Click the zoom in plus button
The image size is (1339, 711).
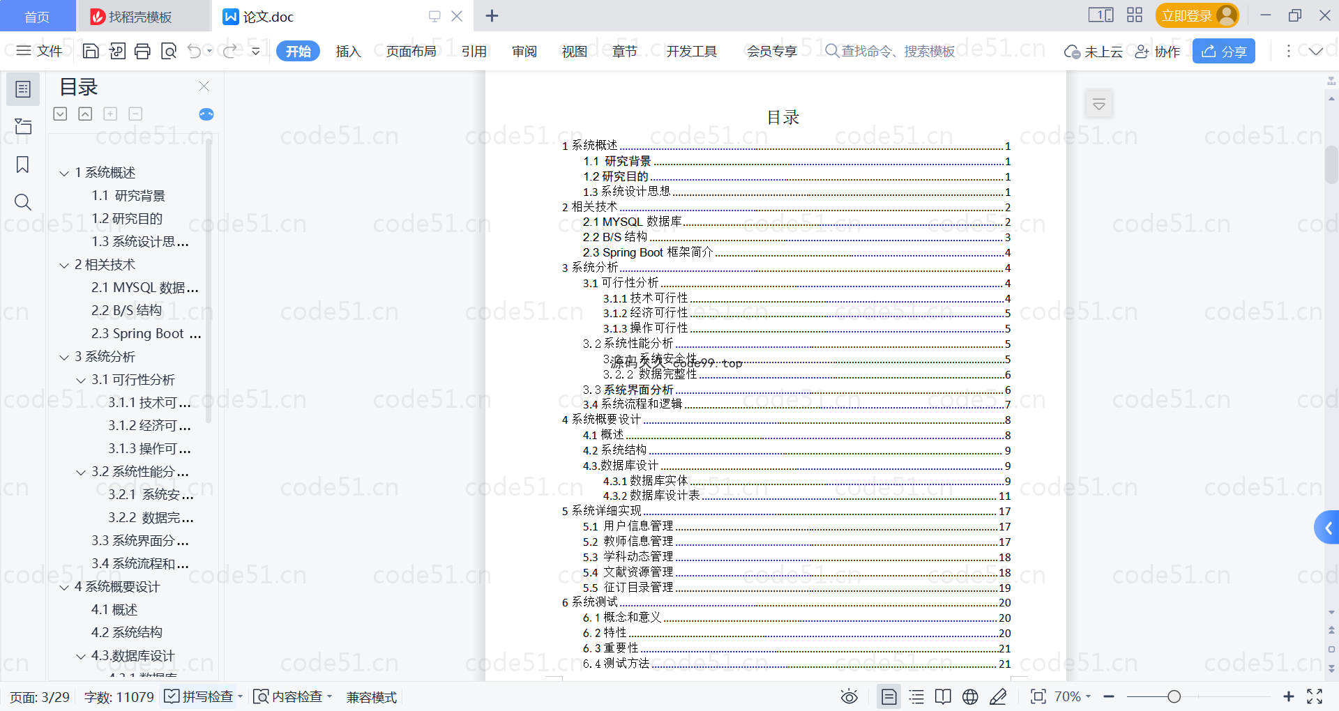[x=1288, y=696]
